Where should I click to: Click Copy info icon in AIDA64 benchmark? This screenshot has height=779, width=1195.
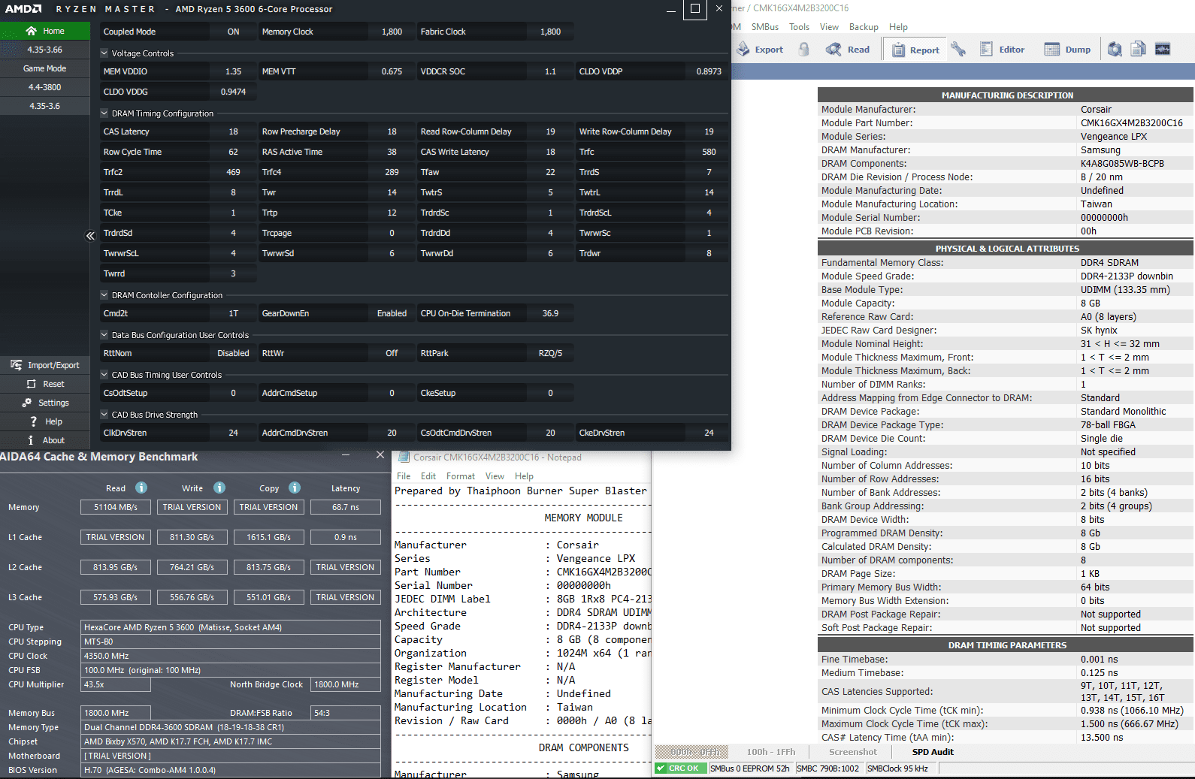tap(295, 488)
